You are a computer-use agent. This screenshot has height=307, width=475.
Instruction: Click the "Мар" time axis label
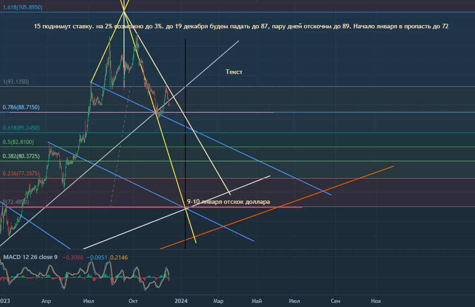pyautogui.click(x=218, y=301)
